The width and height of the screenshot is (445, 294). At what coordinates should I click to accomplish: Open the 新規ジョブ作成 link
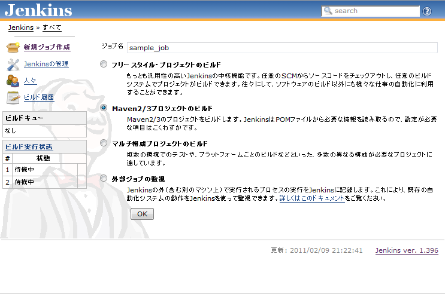pyautogui.click(x=47, y=47)
